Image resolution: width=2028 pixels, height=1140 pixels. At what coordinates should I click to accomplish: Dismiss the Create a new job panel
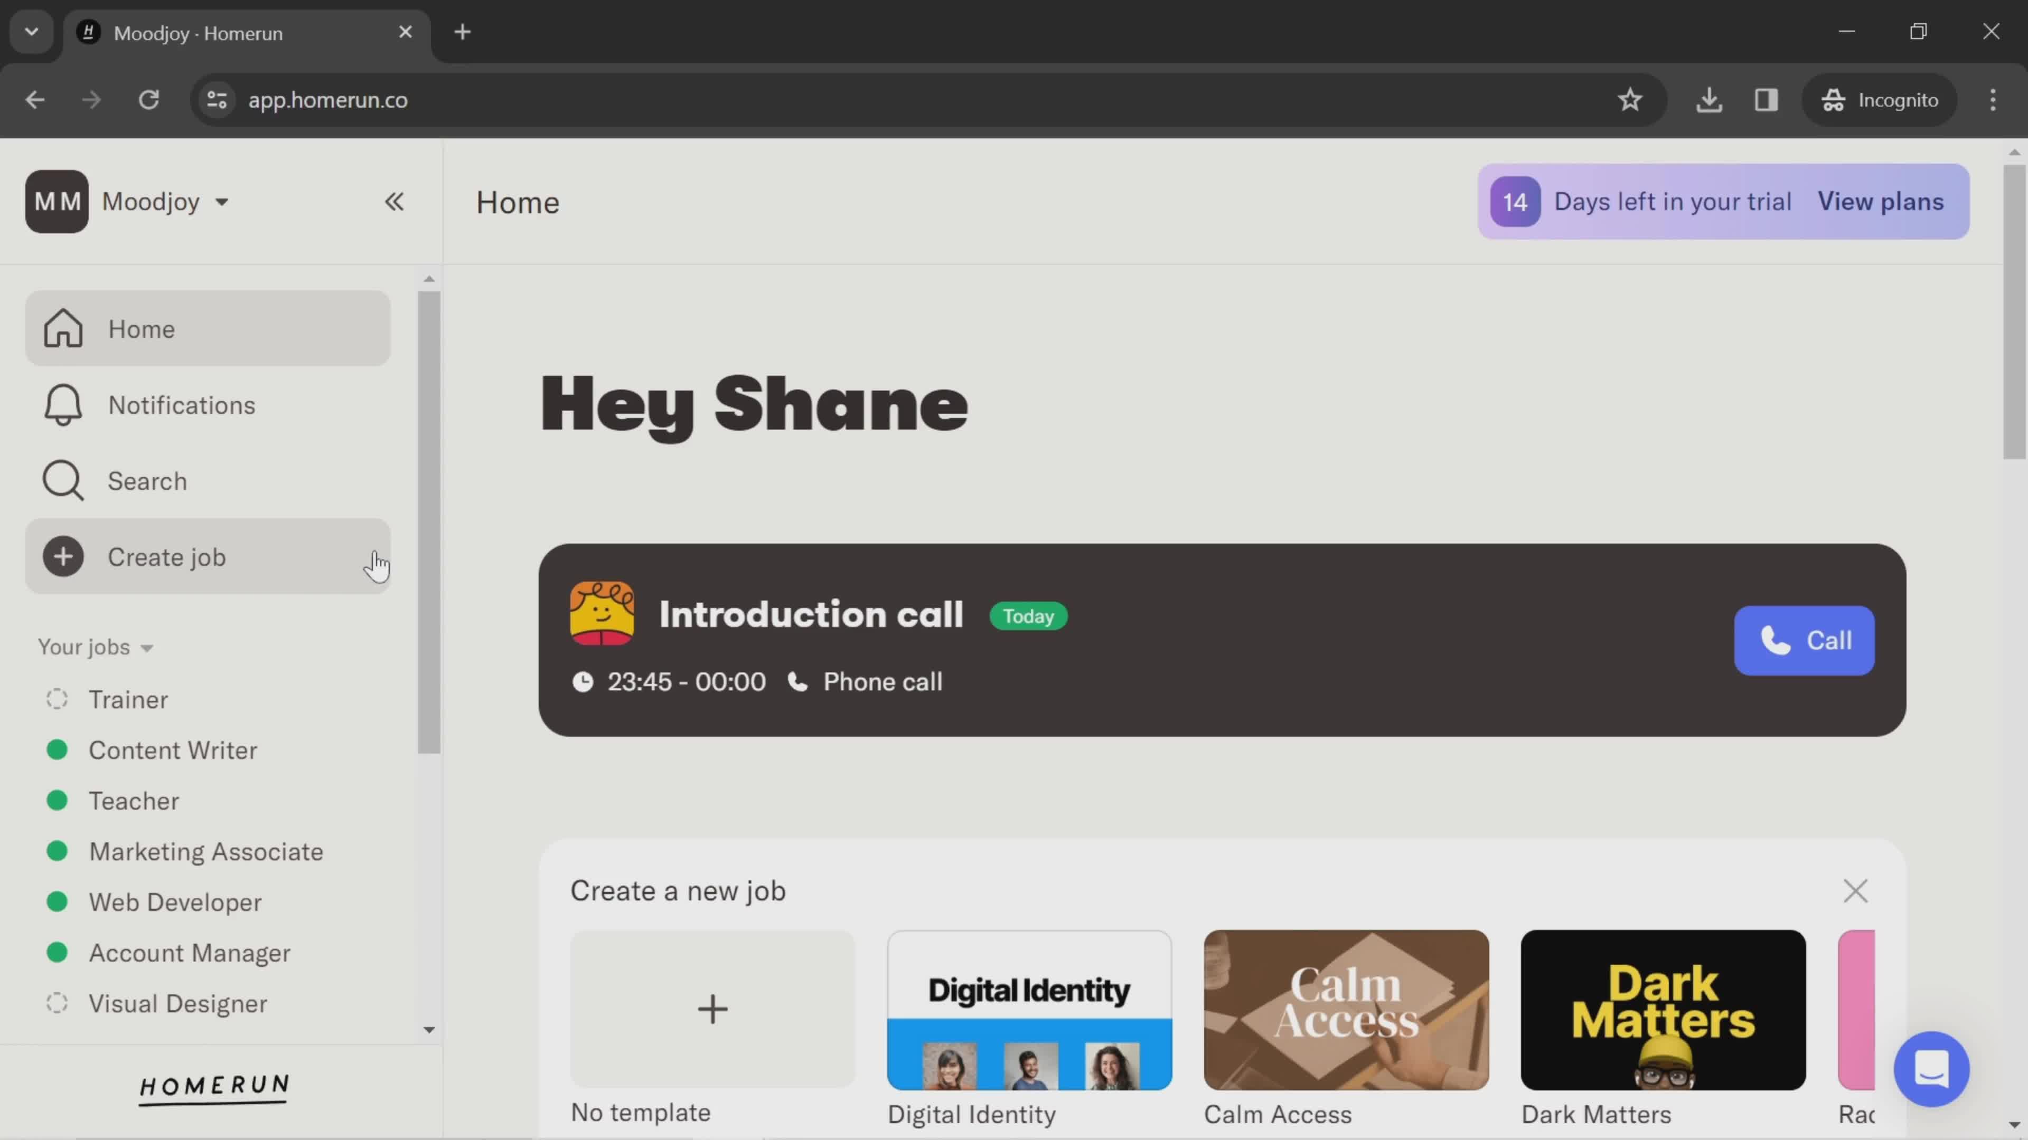(1858, 891)
